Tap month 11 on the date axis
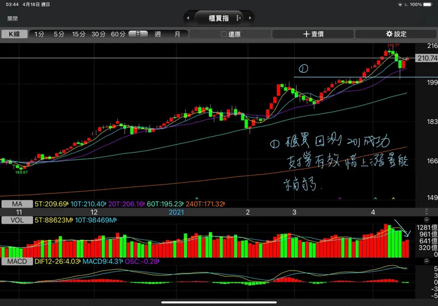The image size is (438, 306). pos(19,212)
